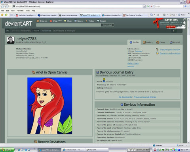Click the Home icon in the IE command bar
190x152 pixels.
click(151, 15)
